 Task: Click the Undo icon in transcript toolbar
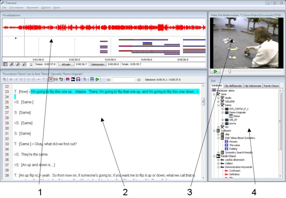4,79
